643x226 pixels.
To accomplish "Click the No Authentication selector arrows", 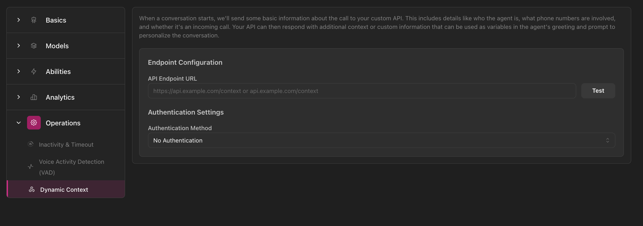I will click(607, 140).
